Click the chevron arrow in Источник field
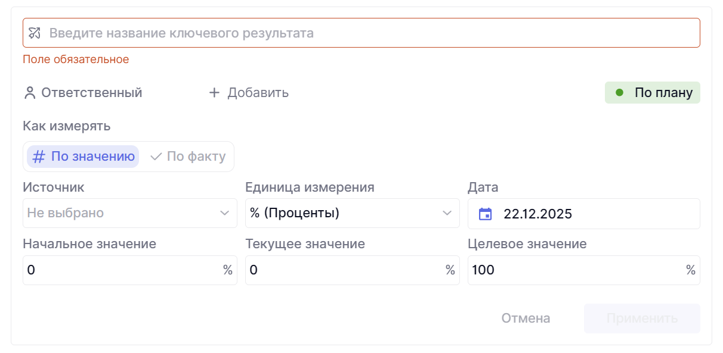 225,213
